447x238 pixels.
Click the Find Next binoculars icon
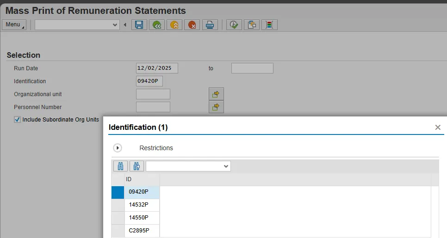(x=137, y=166)
